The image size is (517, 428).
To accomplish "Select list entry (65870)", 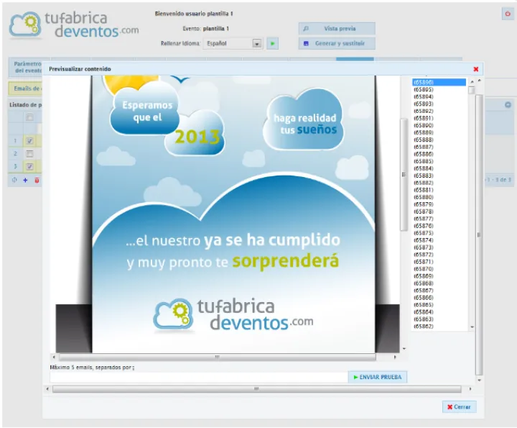I will (x=439, y=269).
